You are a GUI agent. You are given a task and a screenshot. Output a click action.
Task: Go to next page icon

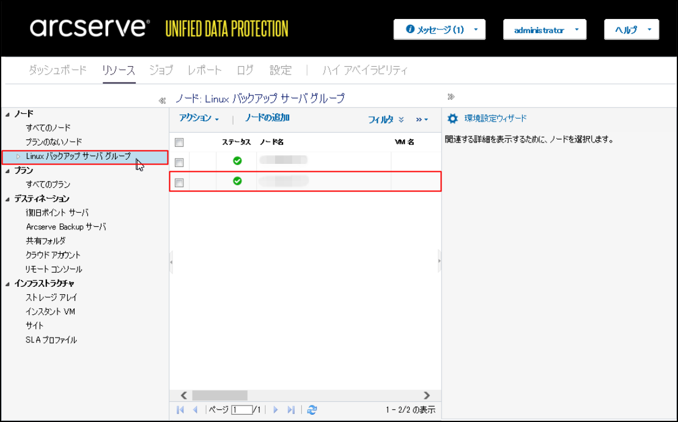pos(276,410)
